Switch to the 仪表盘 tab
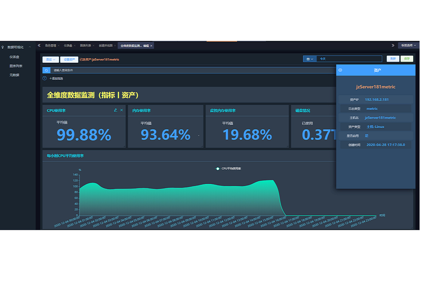The image size is (421, 284). [x=68, y=46]
